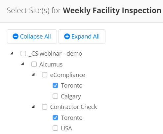The width and height of the screenshot is (163, 134).
Task: Collapse the Alcumus tree node arrow
Action: coord(22,64)
